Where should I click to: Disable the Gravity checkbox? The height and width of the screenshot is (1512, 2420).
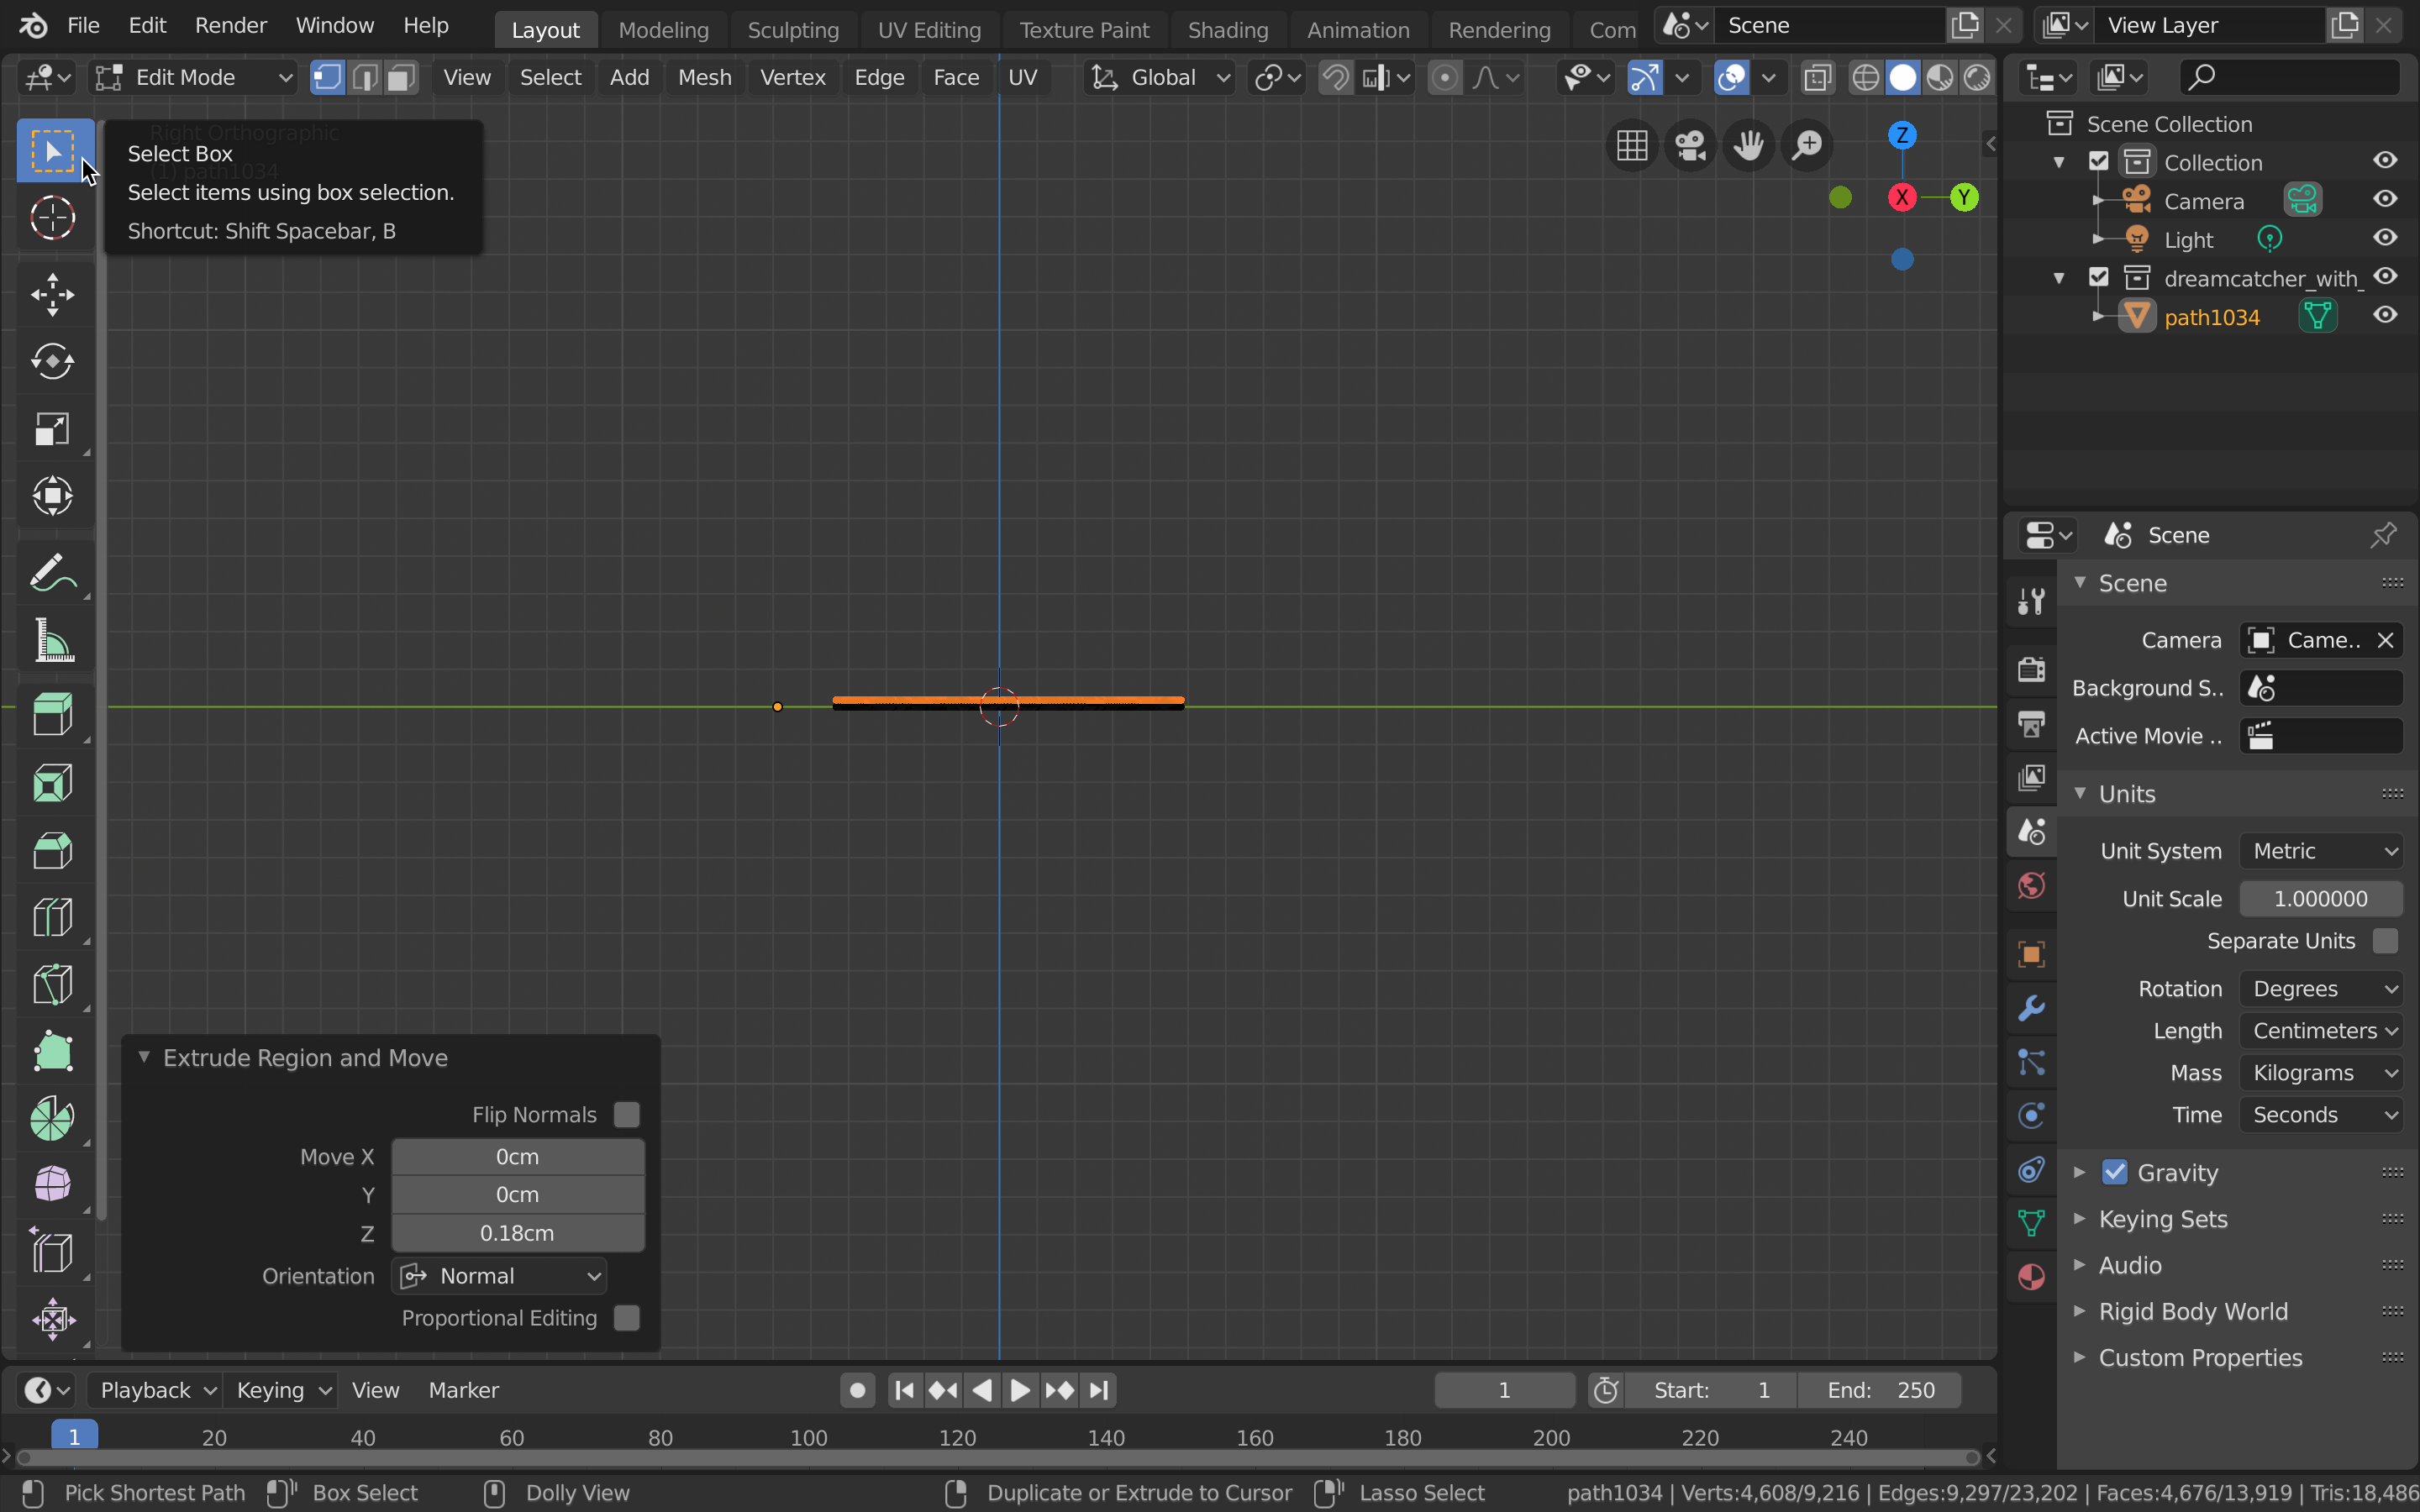(2114, 1172)
